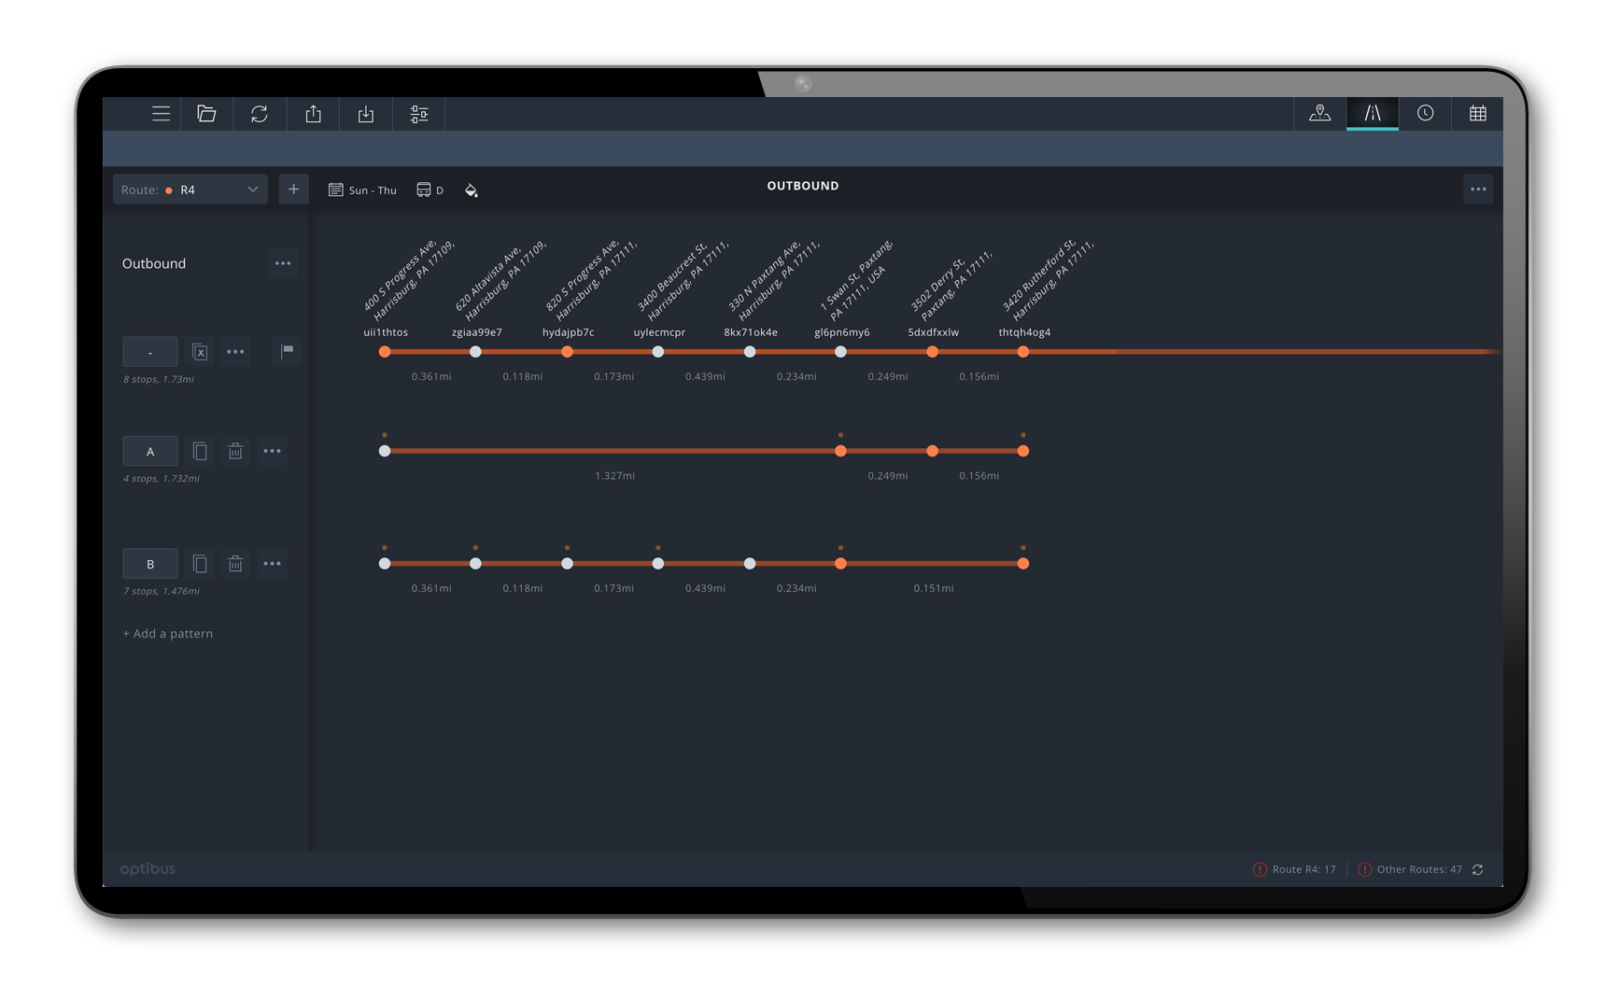Switch to the map view tab
Viewport: 1606px width, 983px height.
[1319, 113]
